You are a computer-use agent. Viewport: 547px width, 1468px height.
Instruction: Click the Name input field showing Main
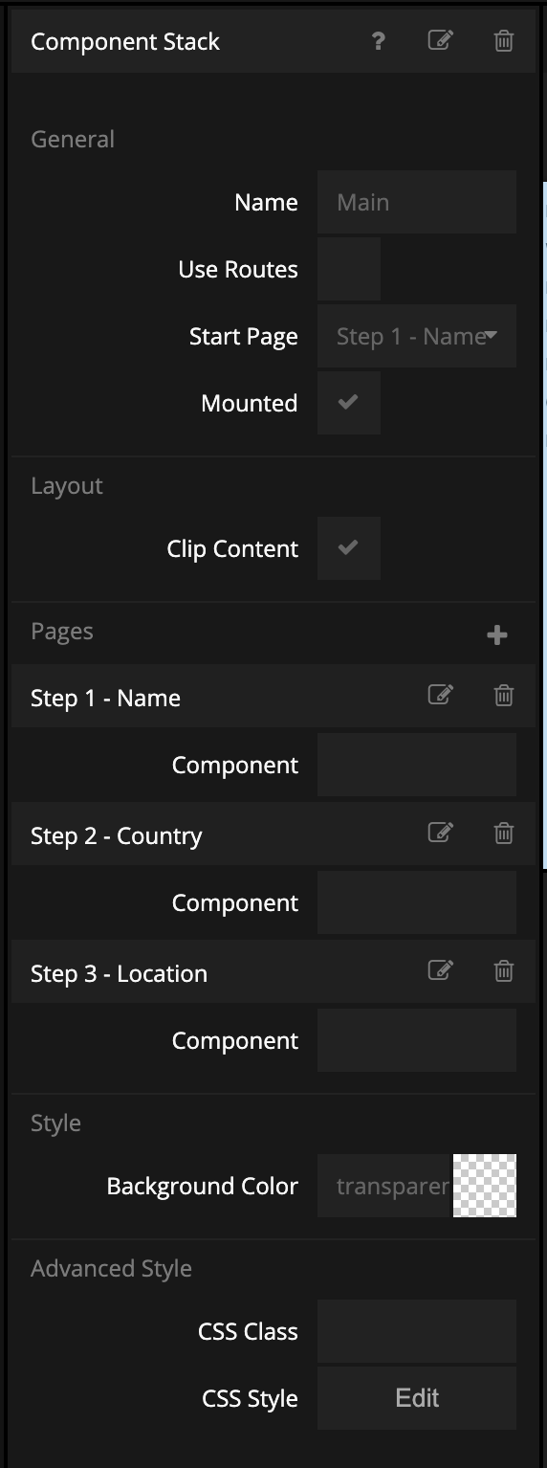417,202
